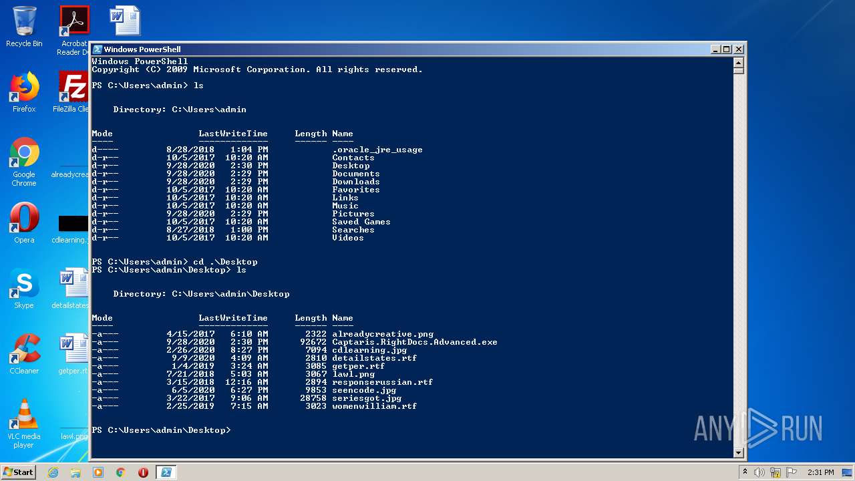Click the Documents directory name
Viewport: 855px width, 481px height.
pyautogui.click(x=356, y=174)
